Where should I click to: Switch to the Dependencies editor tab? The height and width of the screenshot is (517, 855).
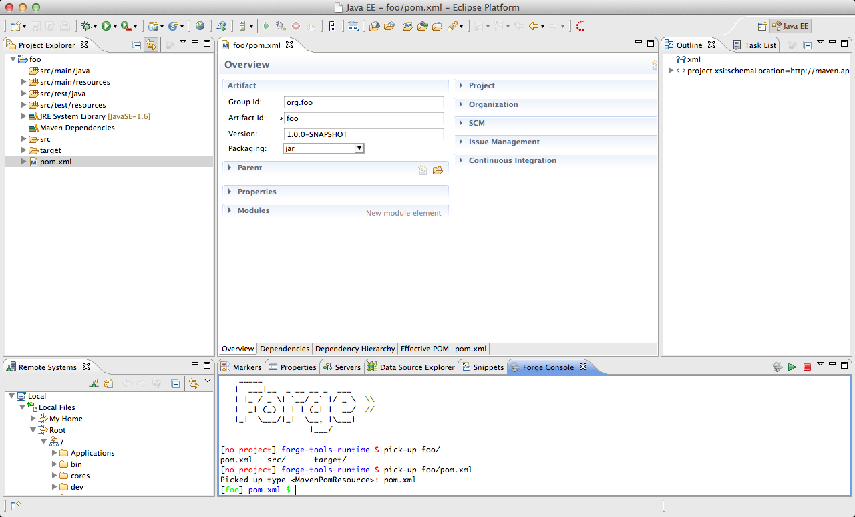[x=285, y=349]
